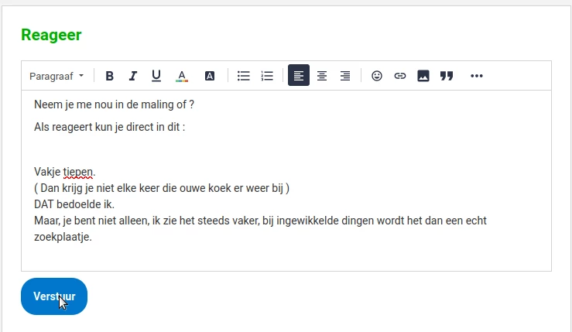Insert a block quote

point(447,76)
